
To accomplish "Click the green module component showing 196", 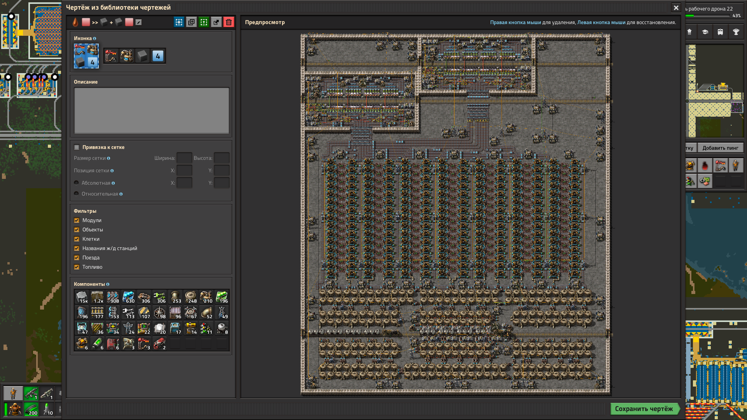I will click(x=222, y=297).
